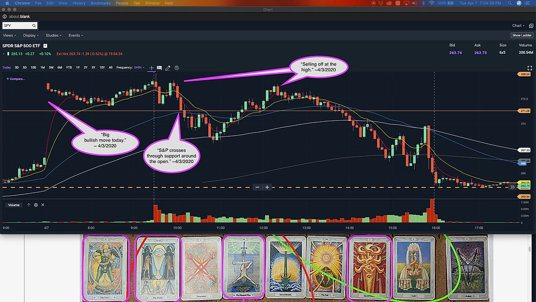The image size is (536, 302).
Task: Select the 10Y time range
Action: click(x=102, y=68)
